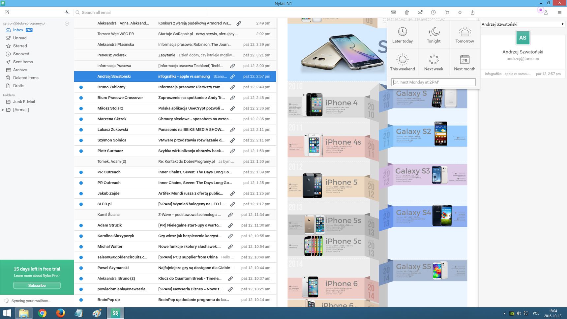Show Unread messages in sidebar

tap(20, 38)
